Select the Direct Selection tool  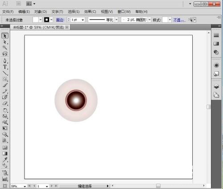(x=5, y=42)
